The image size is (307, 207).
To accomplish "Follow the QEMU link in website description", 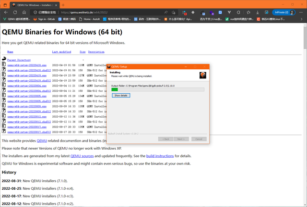I will pos(42,141).
